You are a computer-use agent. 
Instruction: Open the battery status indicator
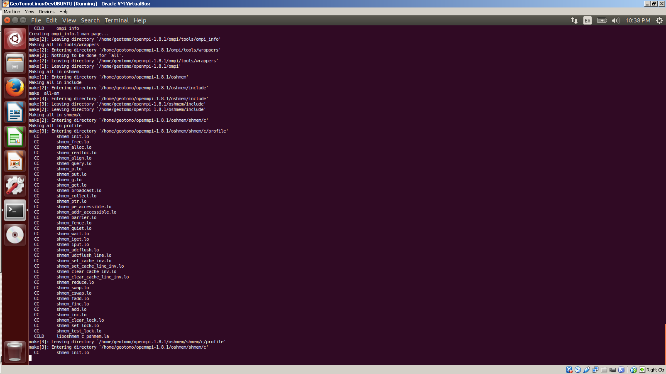click(602, 20)
